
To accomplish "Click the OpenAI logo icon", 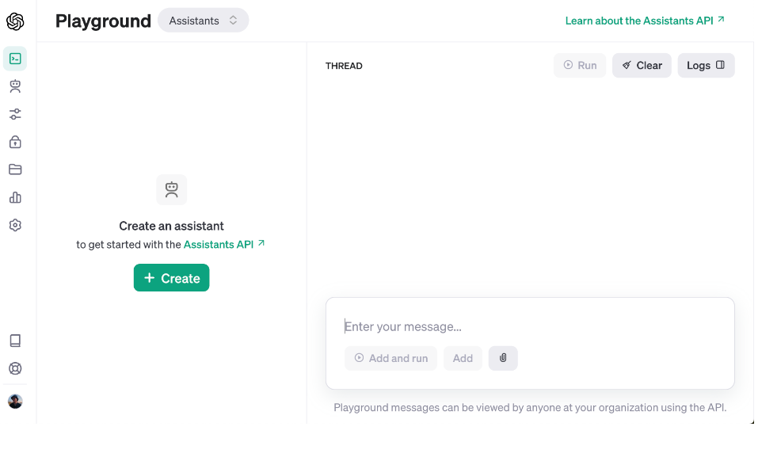I will click(x=15, y=21).
